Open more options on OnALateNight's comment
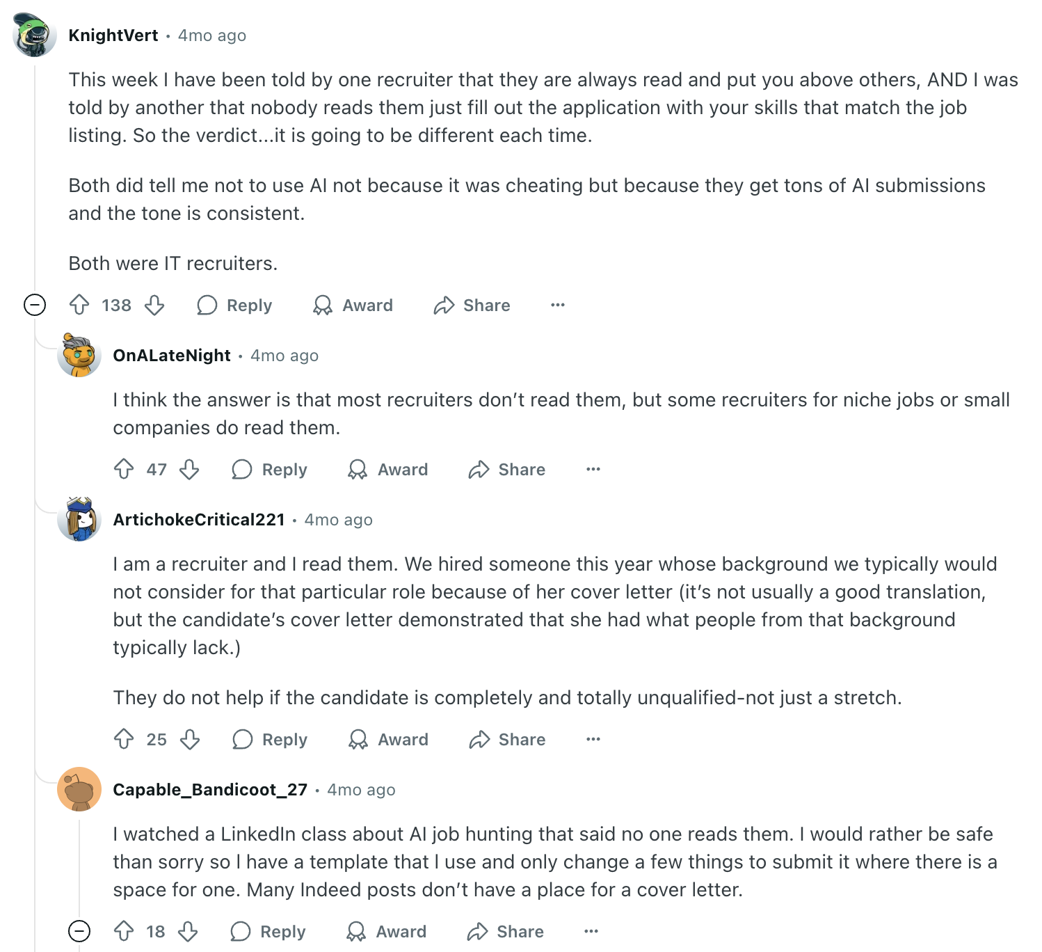 593,469
